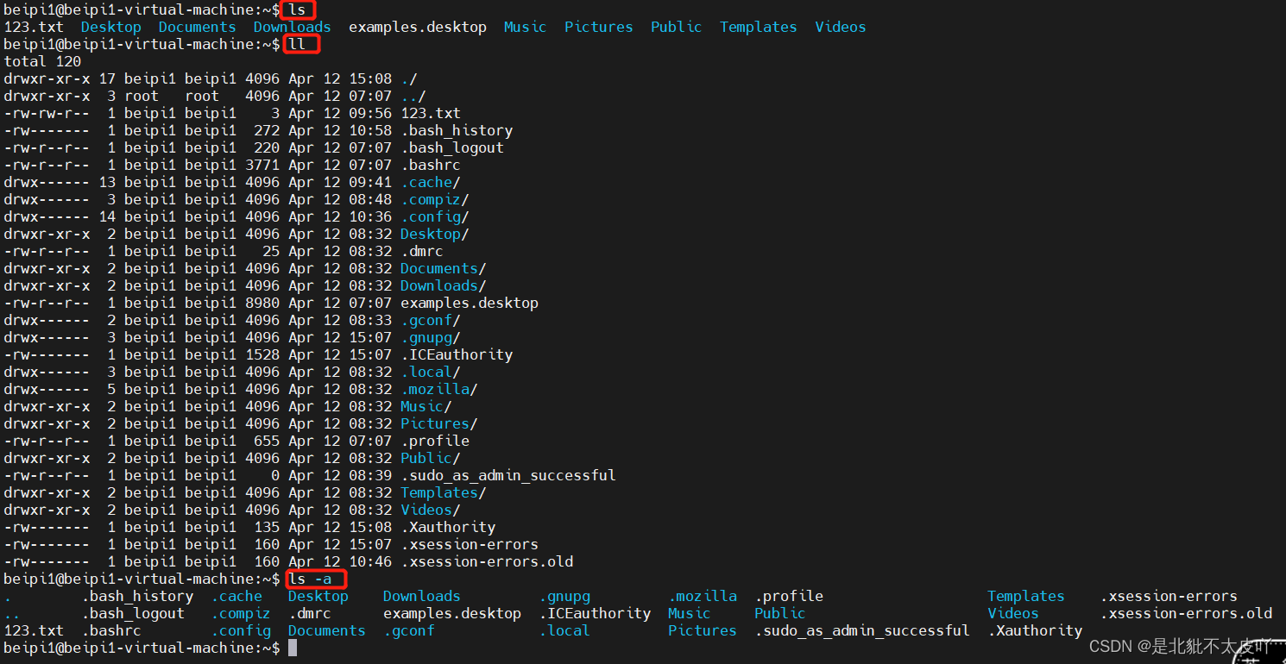Click the block cursor at the final prompt

[x=293, y=648]
